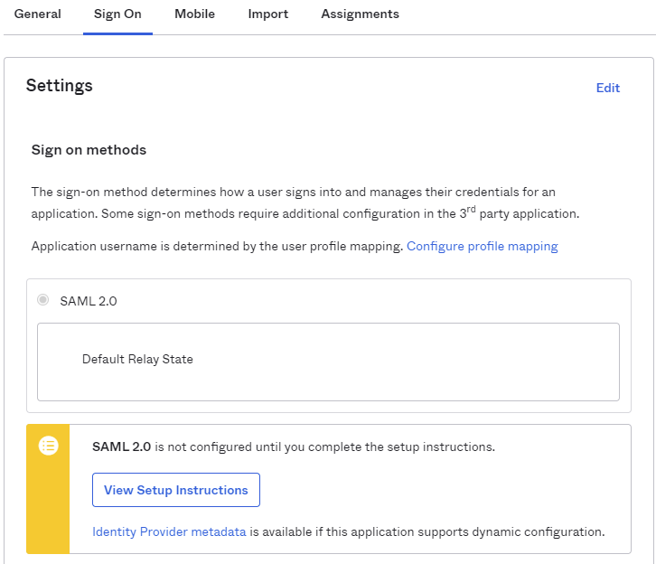Screen dimensions: 656x564
Task: Switch to the General tab
Action: click(38, 14)
